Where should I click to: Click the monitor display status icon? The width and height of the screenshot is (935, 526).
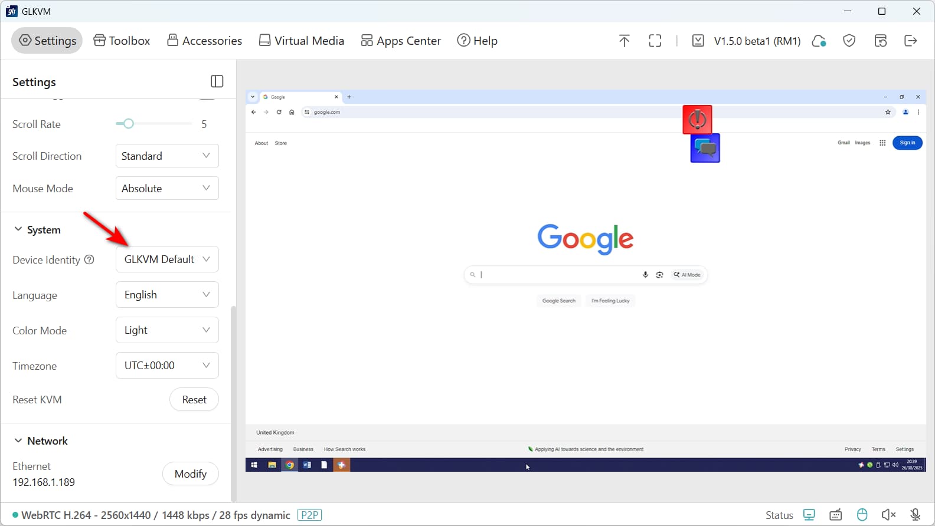pos(809,515)
